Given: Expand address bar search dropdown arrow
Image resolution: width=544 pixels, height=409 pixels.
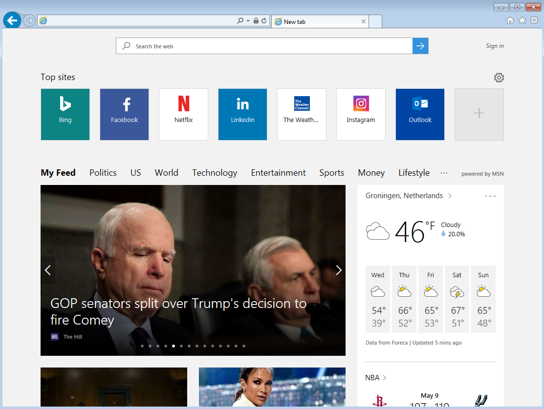Looking at the screenshot, I should coord(248,21).
